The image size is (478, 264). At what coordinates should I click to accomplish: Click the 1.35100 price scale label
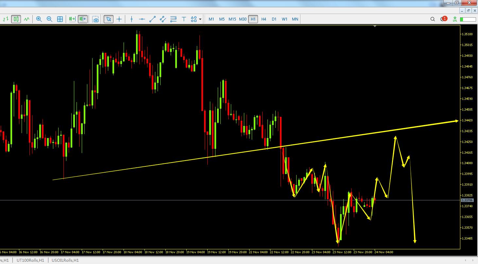click(467, 34)
